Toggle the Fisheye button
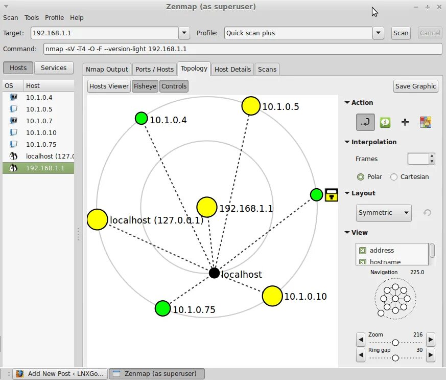This screenshot has width=446, height=380. (145, 86)
